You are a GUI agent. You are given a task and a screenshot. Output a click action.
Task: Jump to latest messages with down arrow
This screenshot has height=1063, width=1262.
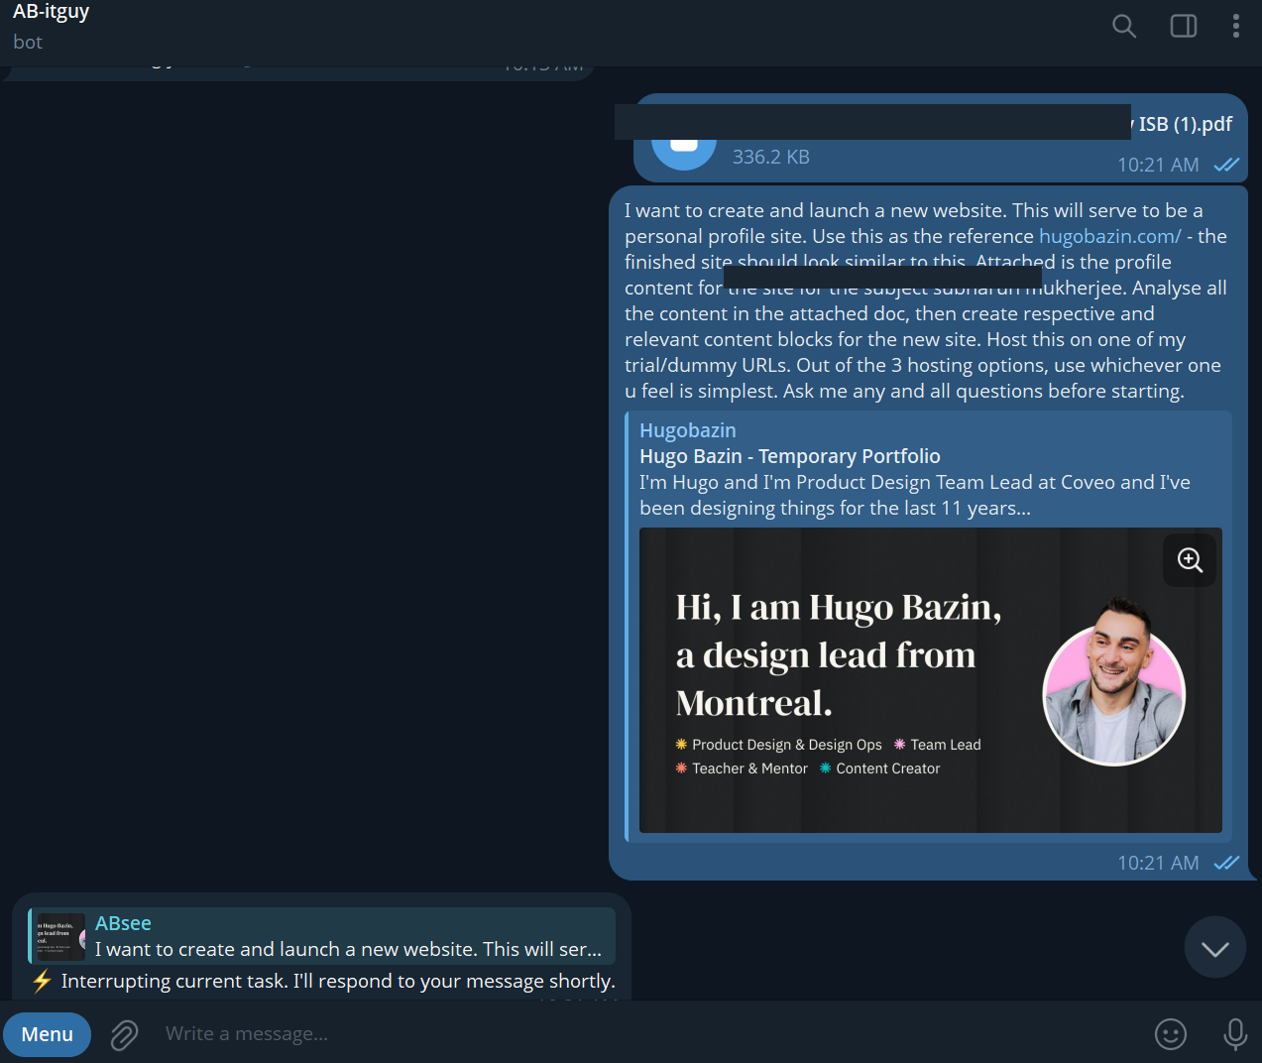point(1215,947)
